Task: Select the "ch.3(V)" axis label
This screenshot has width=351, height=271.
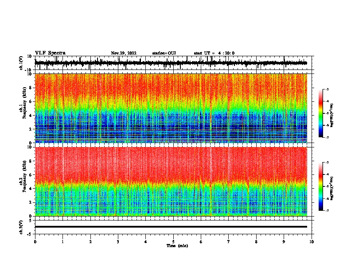Action: click(x=21, y=227)
